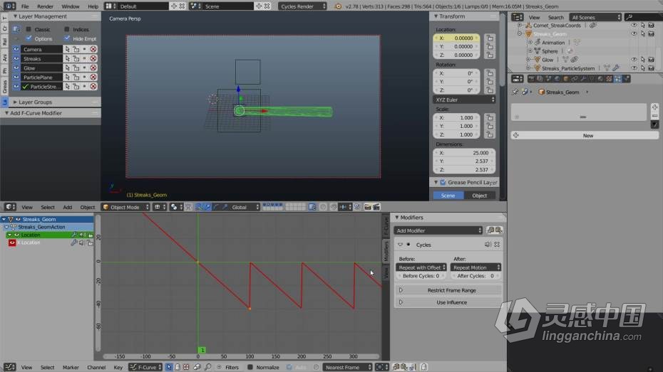663x372 pixels.
Task: Copy F-Curve modifiers icon beside Add Modifier
Action: point(490,230)
